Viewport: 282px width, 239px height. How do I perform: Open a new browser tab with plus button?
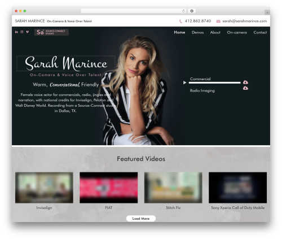click(267, 12)
